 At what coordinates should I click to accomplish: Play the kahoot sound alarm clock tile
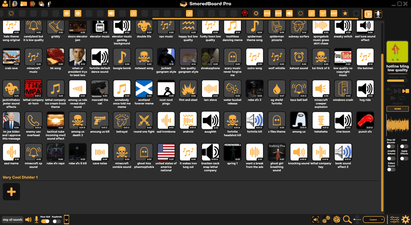click(x=299, y=57)
